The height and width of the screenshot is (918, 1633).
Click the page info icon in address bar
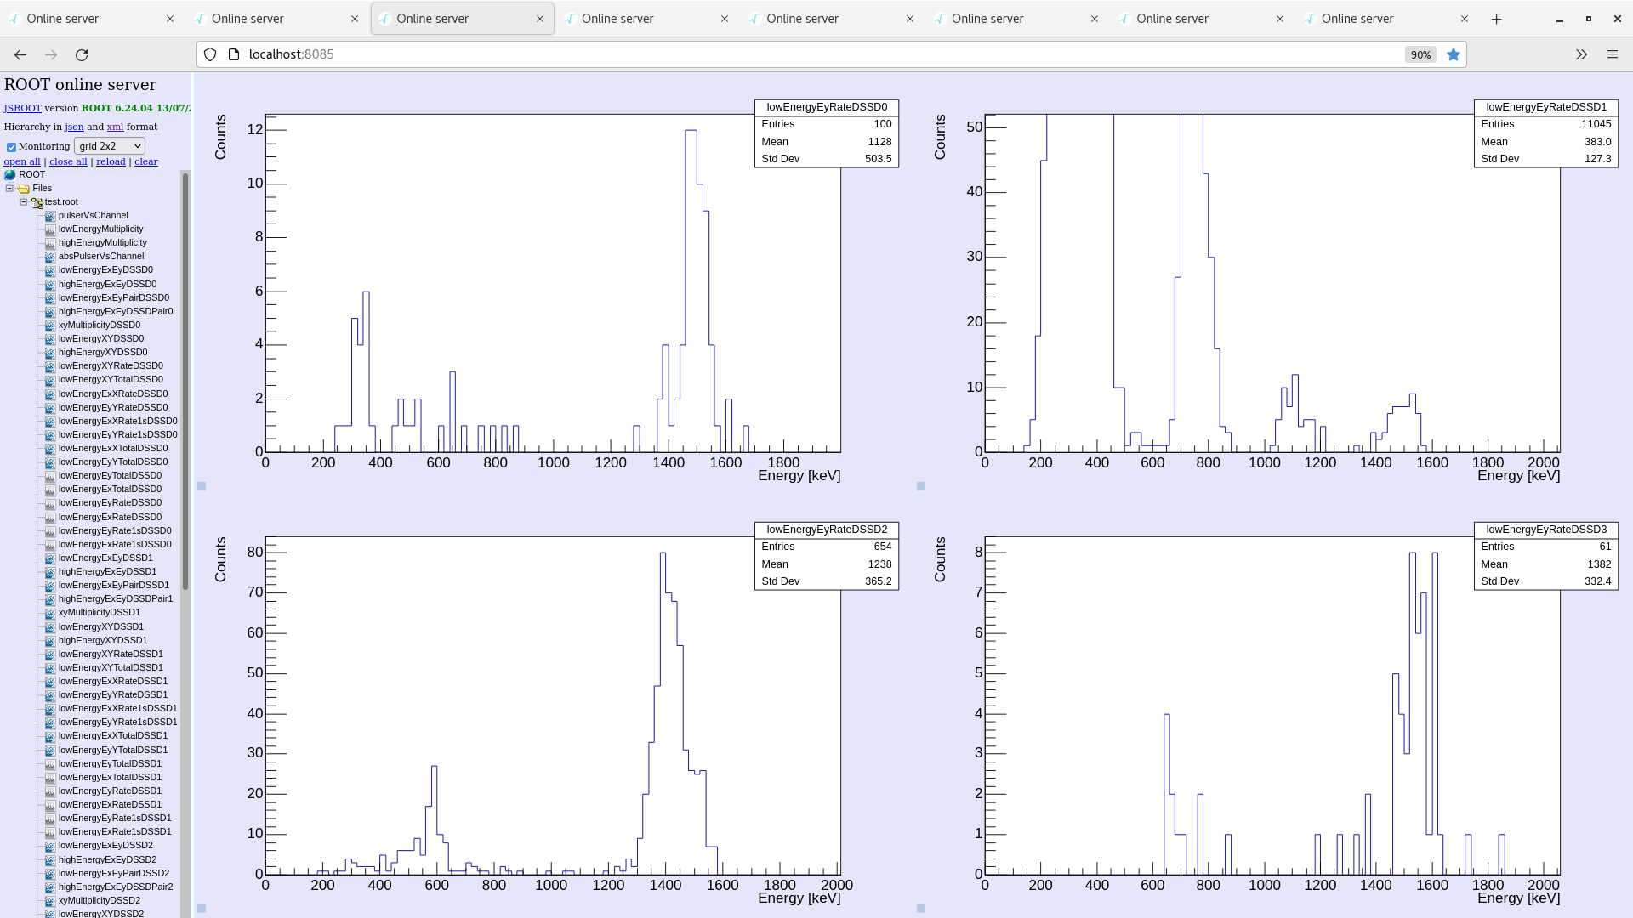tap(234, 54)
